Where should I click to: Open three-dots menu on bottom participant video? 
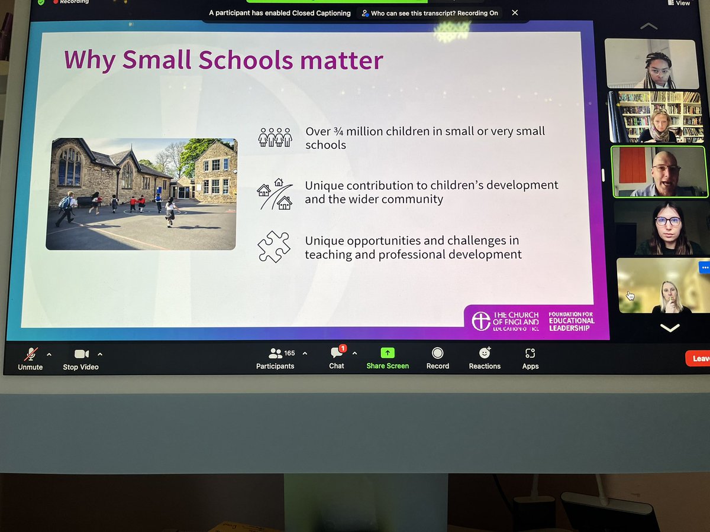coord(704,267)
